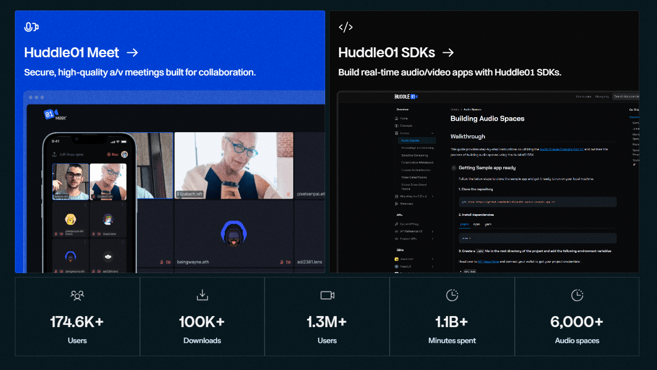Click the muted mic icon on desktop Elizabeth.nft tile
This screenshot has width=657, height=370.
[288, 194]
